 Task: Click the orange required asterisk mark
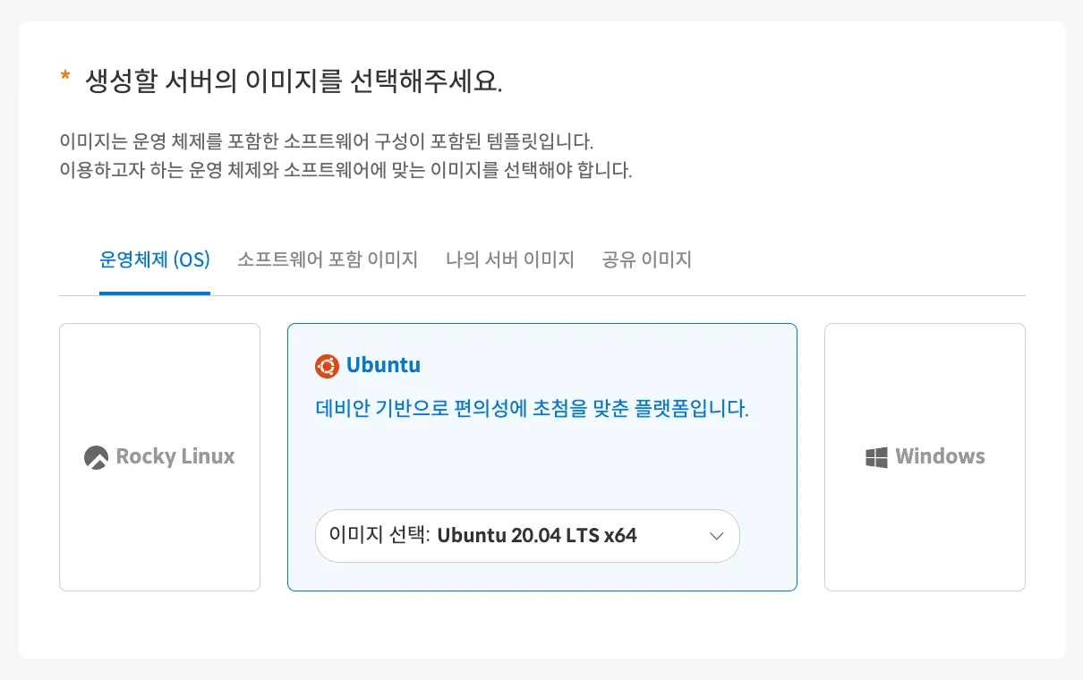[65, 79]
